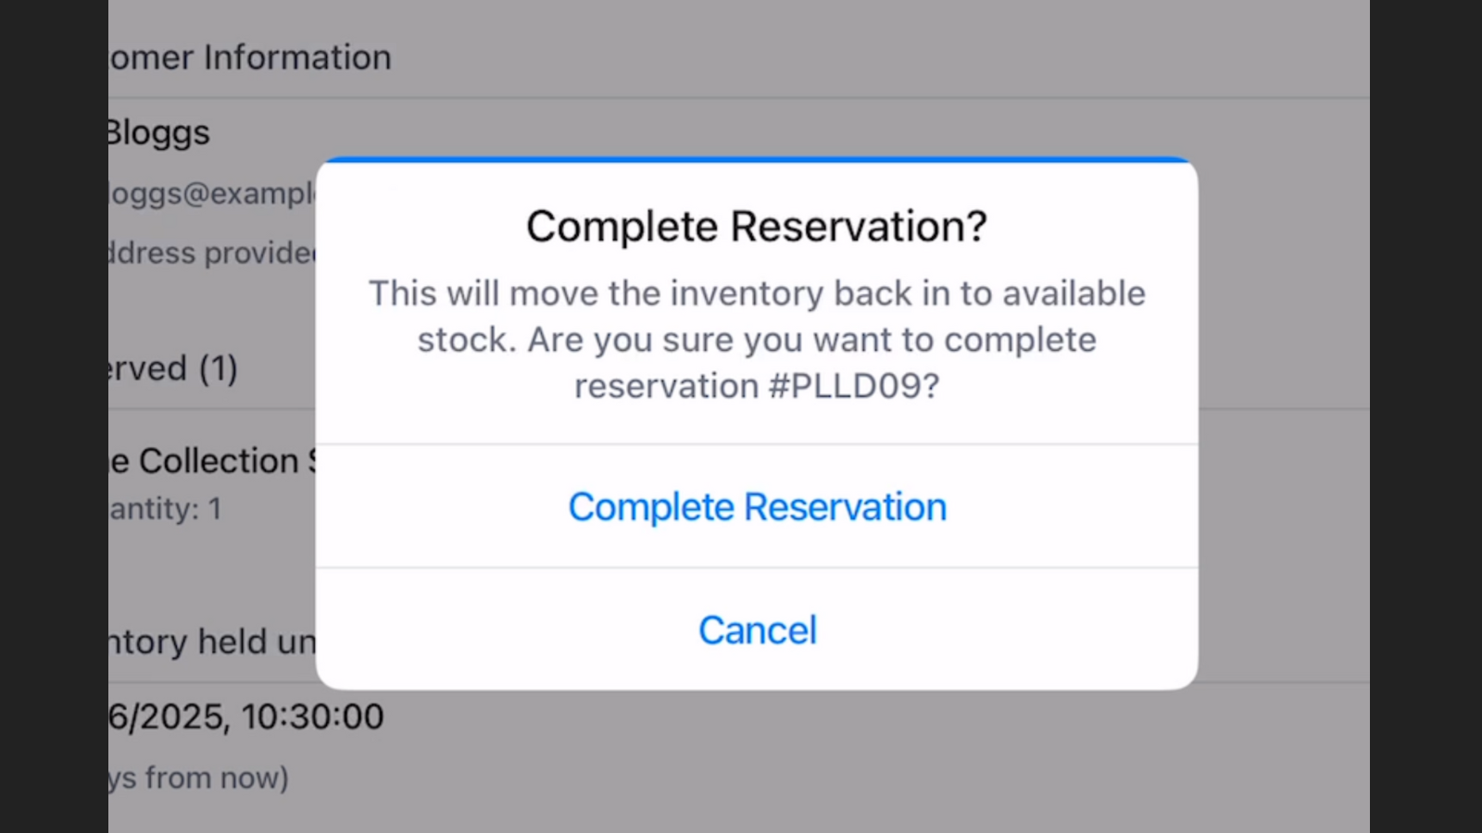Open the Collection item in reserved list
The image size is (1482, 833).
212,461
